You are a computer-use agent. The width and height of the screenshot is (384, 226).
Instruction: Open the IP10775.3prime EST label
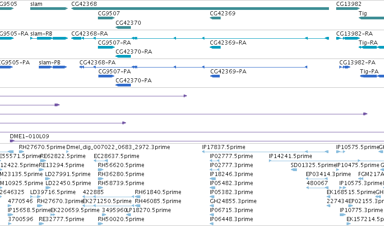(361, 211)
